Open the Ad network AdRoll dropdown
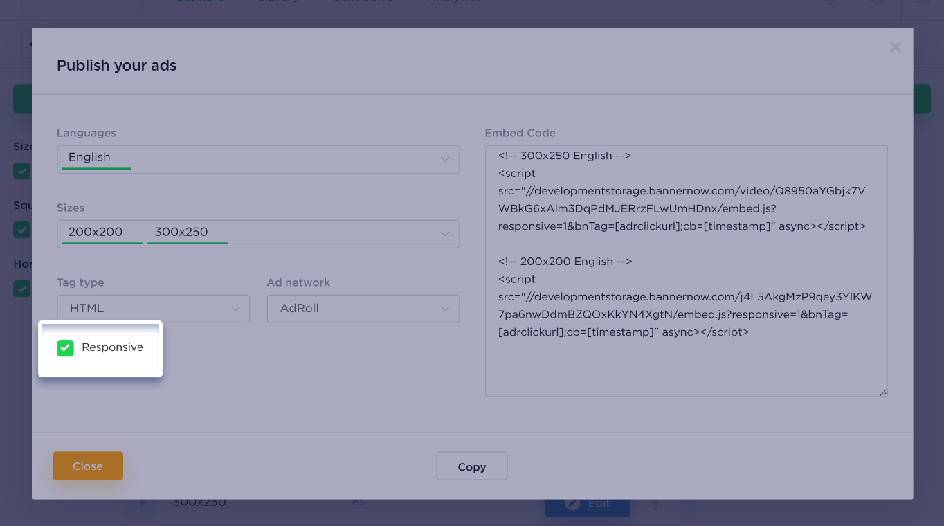This screenshot has height=526, width=944. point(363,309)
